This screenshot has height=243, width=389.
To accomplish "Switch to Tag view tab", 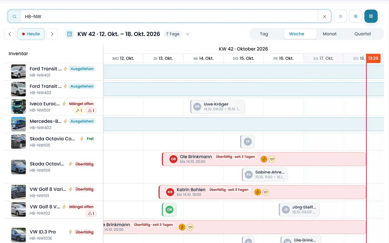I will 264,34.
